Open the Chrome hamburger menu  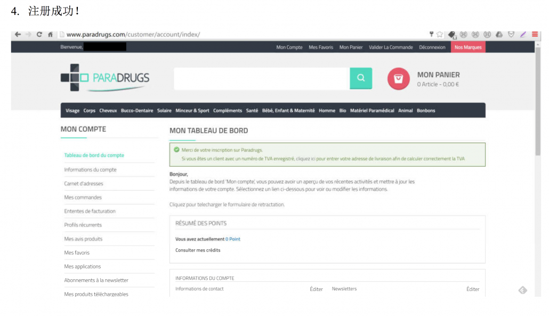tap(535, 35)
